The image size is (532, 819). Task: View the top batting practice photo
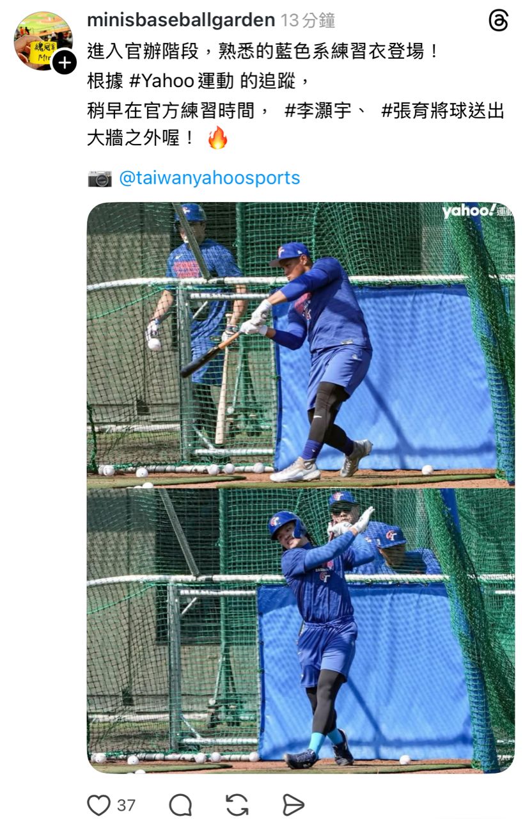pyautogui.click(x=301, y=345)
